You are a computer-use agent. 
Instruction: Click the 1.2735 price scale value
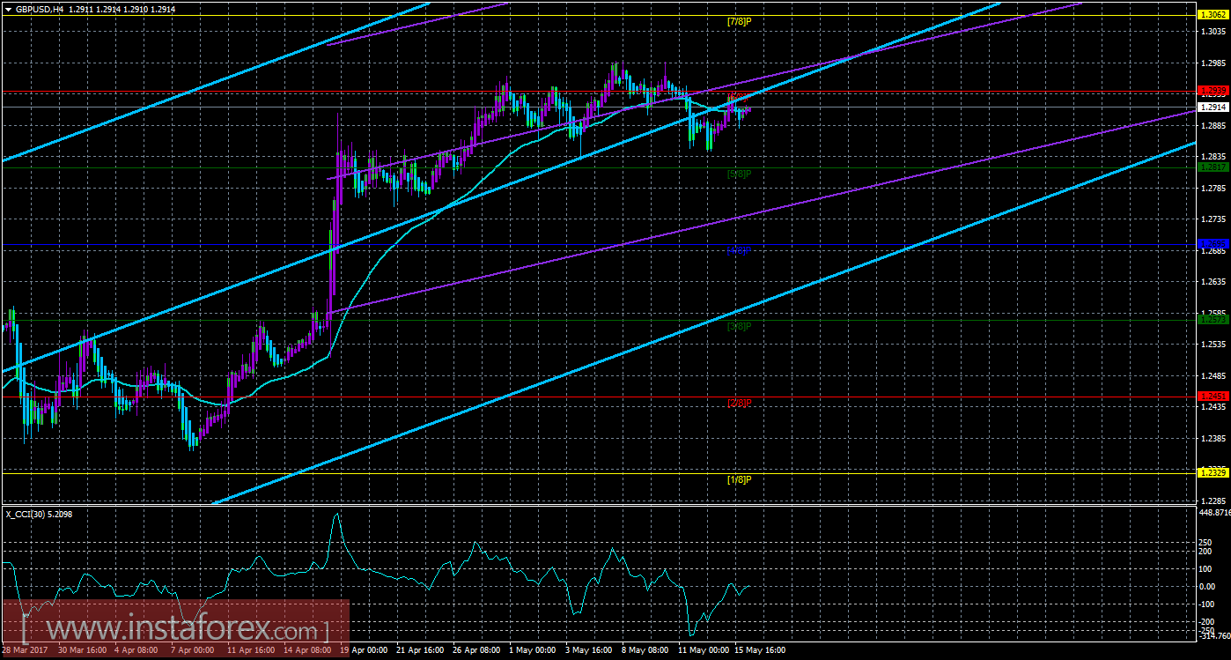pyautogui.click(x=1213, y=219)
